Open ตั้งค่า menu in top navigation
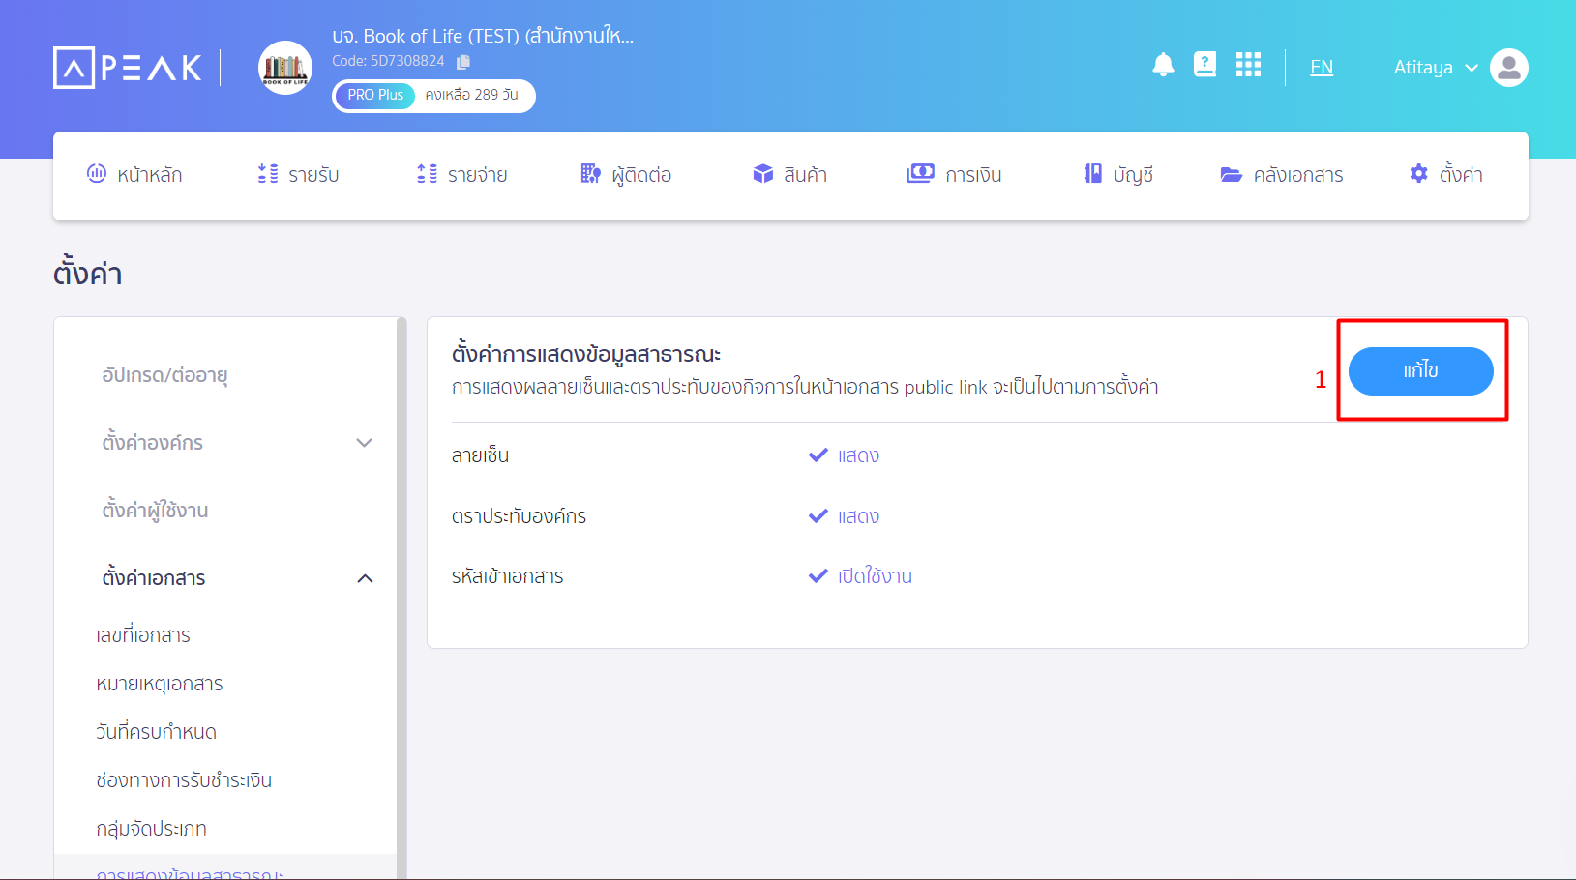This screenshot has height=880, width=1576. tap(1446, 175)
